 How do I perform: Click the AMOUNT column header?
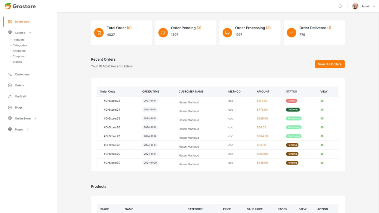click(263, 92)
